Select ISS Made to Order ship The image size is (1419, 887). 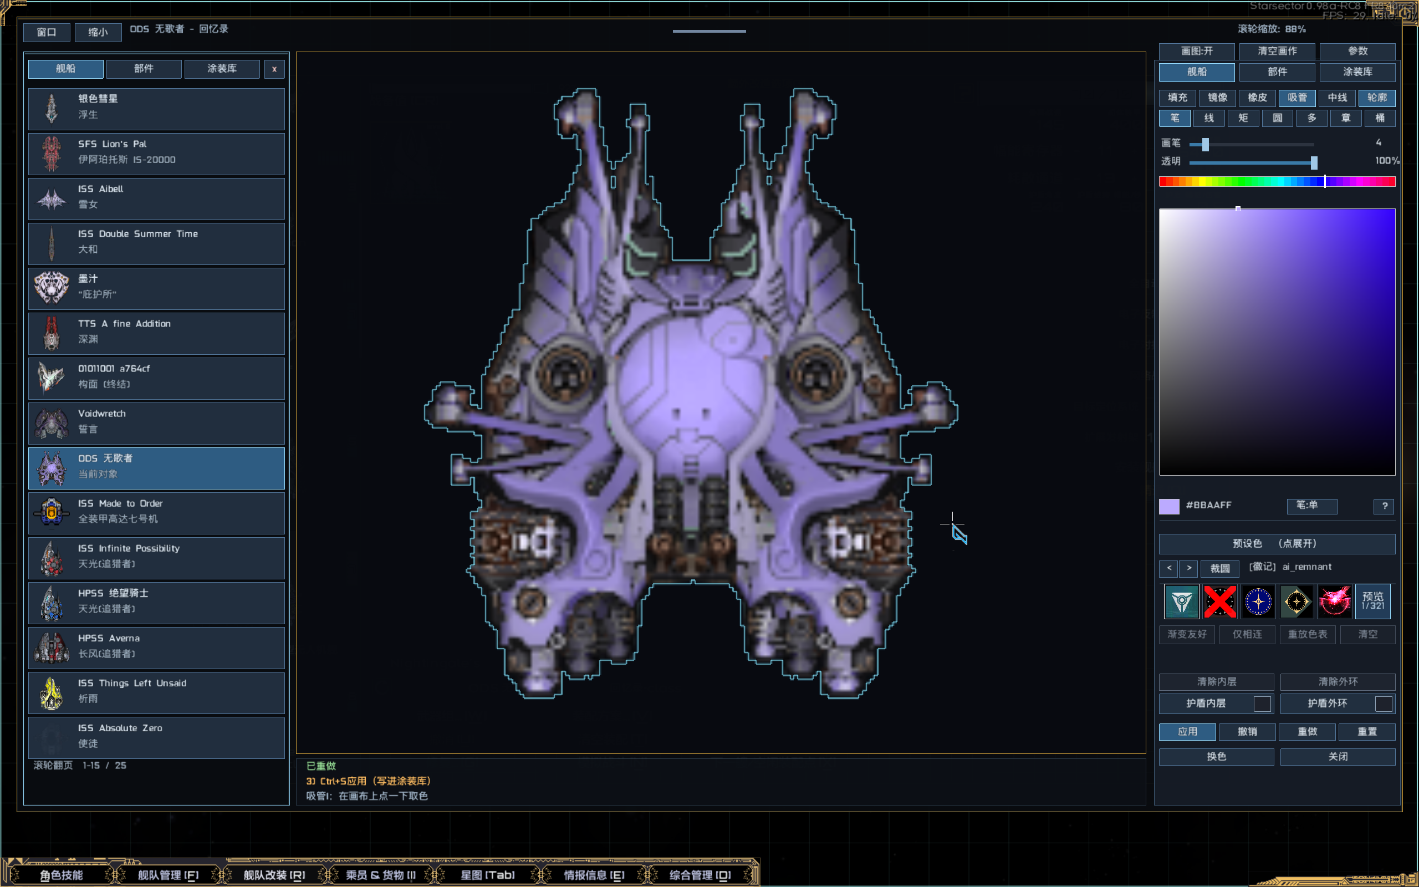pyautogui.click(x=156, y=513)
